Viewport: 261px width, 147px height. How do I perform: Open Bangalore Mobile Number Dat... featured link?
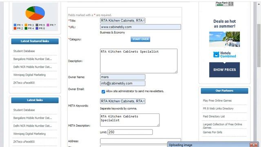[x=33, y=59]
